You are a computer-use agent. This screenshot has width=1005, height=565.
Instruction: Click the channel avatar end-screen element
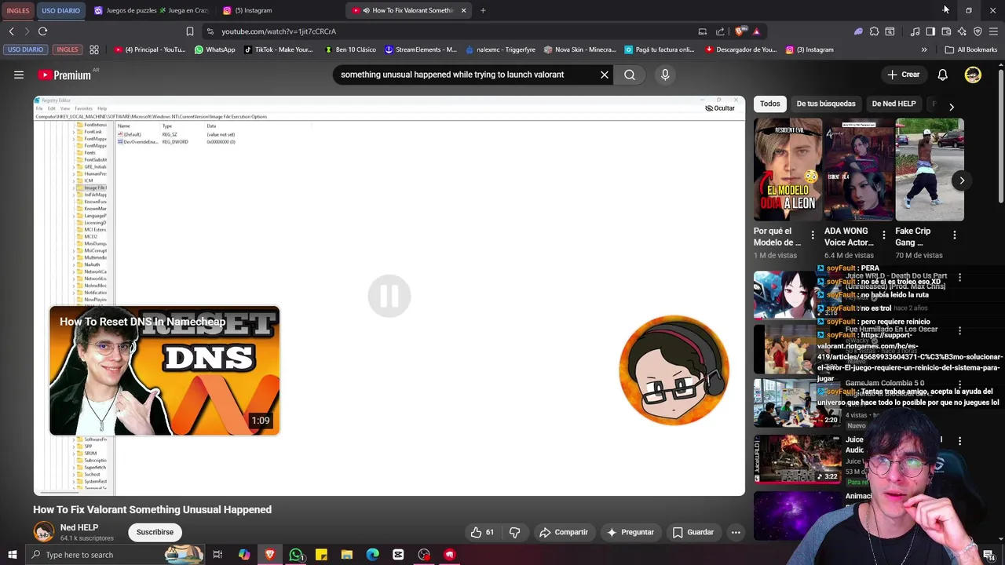[x=674, y=370]
